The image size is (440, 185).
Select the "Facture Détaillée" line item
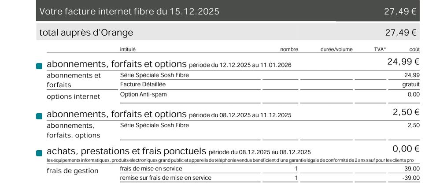pyautogui.click(x=143, y=85)
